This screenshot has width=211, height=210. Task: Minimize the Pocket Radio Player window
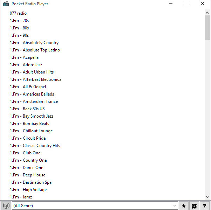pos(171,4)
